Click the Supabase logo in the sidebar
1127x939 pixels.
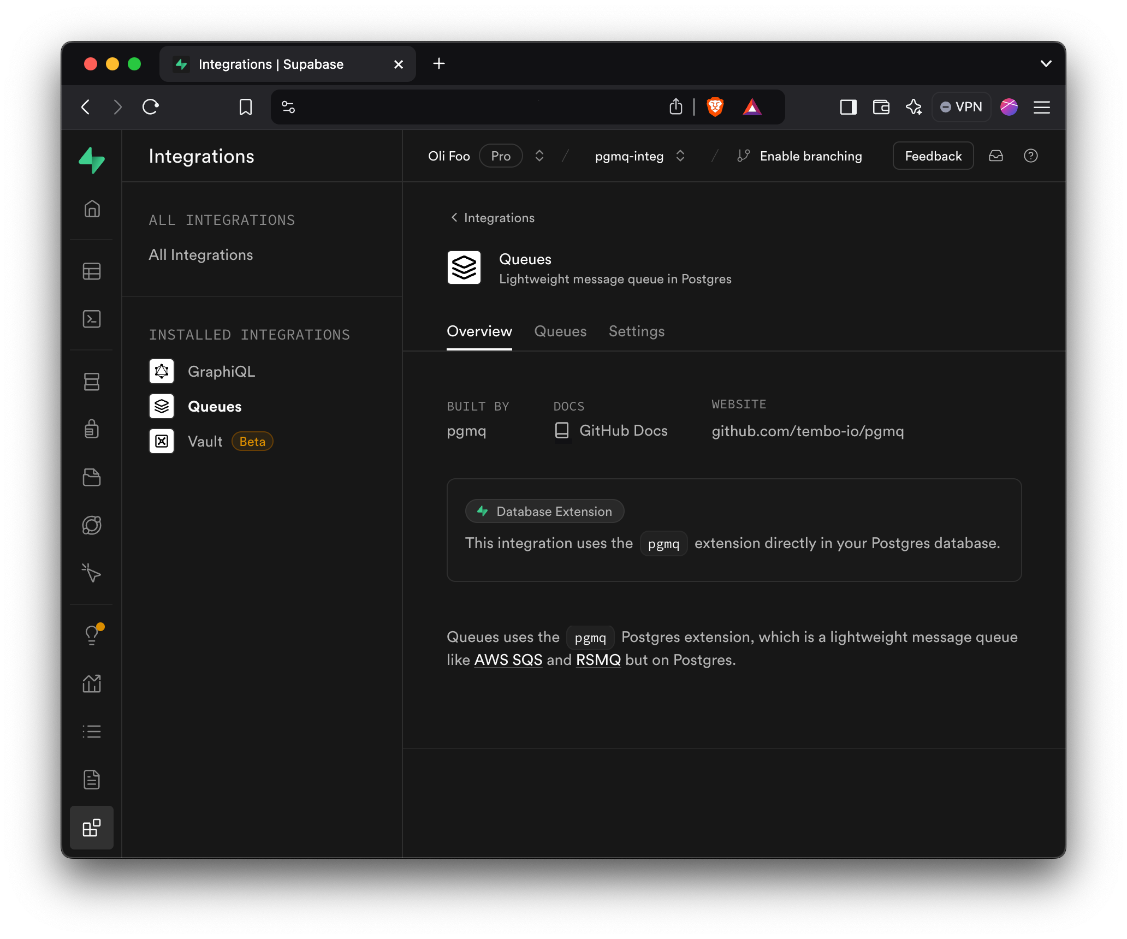(x=92, y=160)
